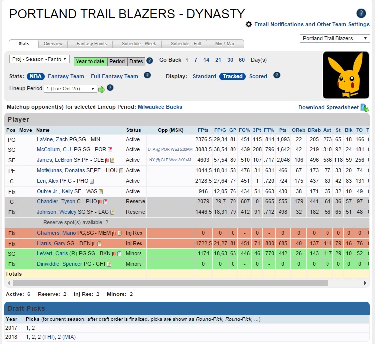Click the settings gear icon
Screen dimensions: 375x344
(249, 24)
